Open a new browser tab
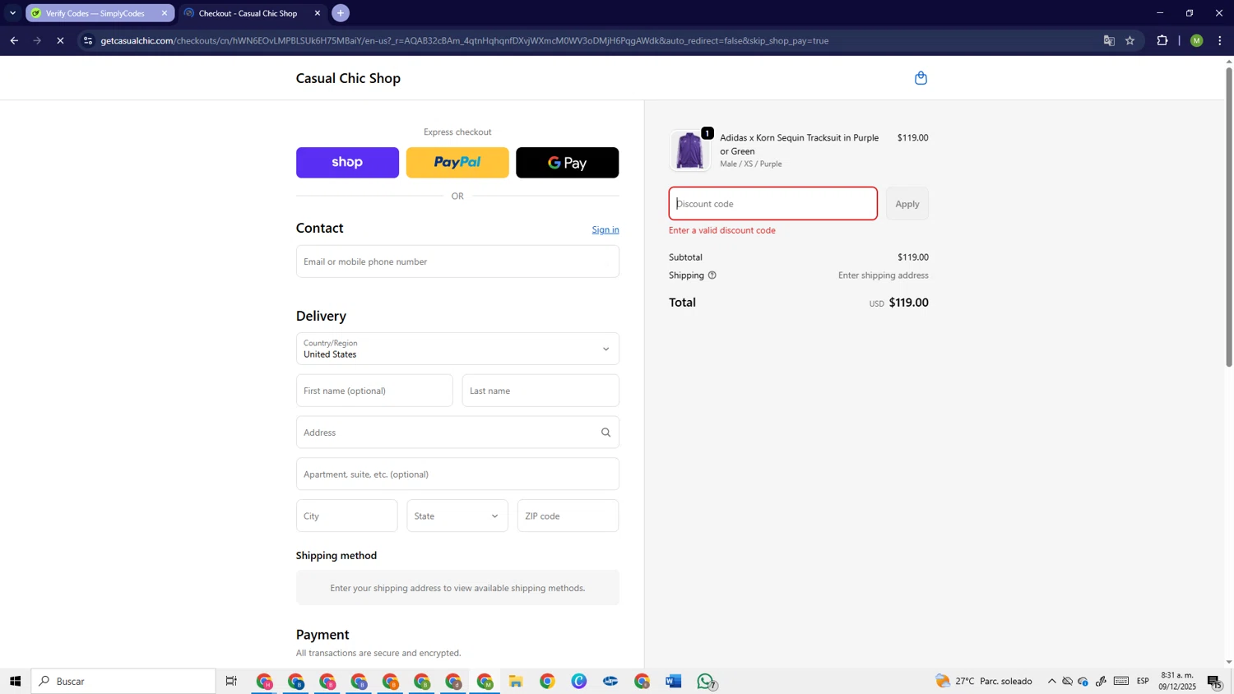Screen dimensions: 1234x694 (341, 13)
